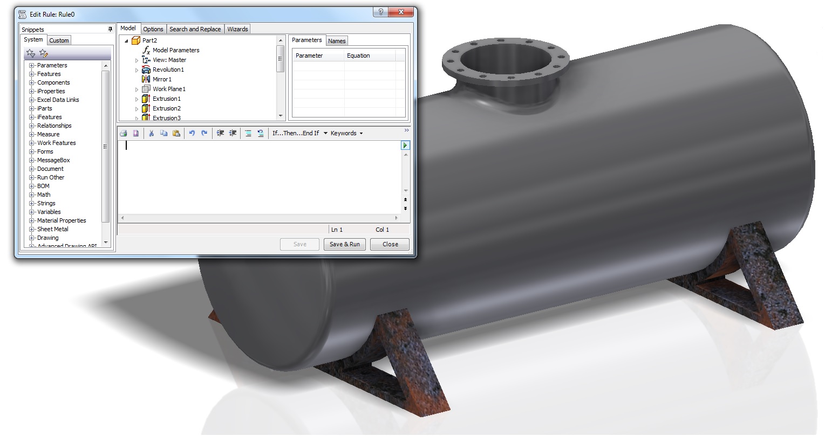Expand the Extrusion1 tree node
The height and width of the screenshot is (436, 825).
137,99
